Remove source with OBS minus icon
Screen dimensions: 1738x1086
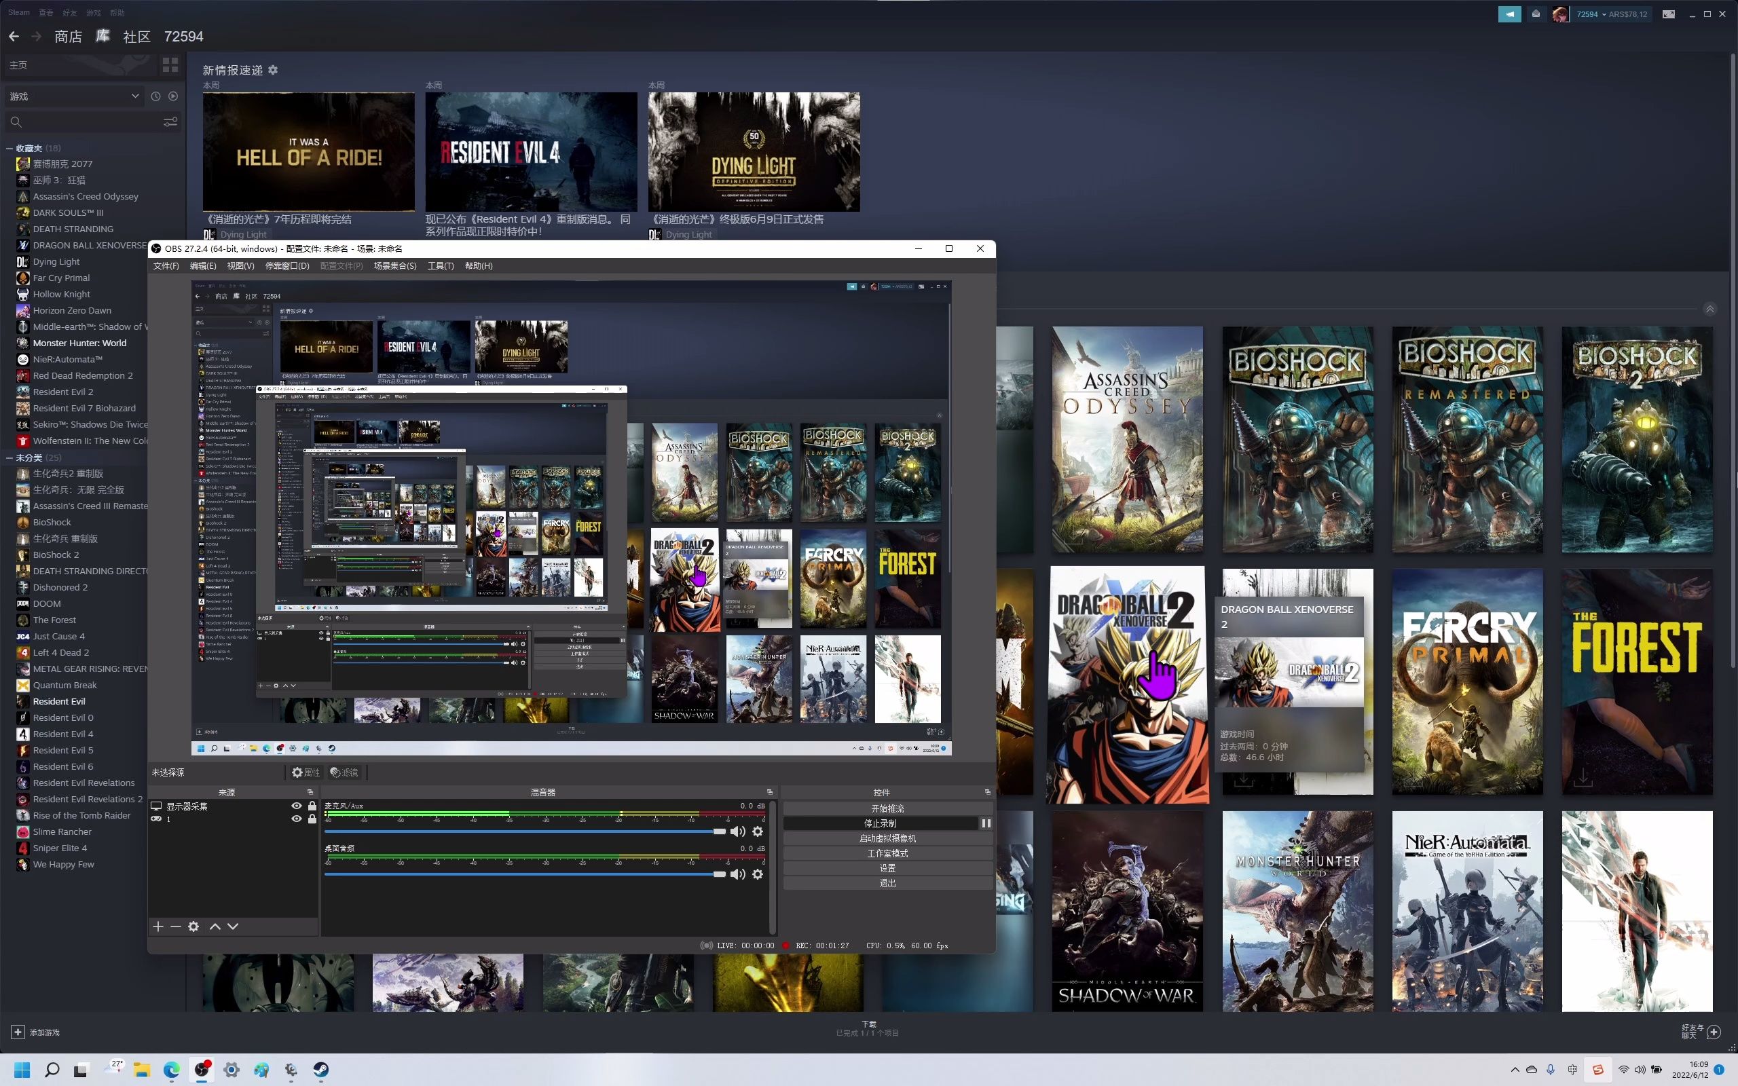(175, 926)
